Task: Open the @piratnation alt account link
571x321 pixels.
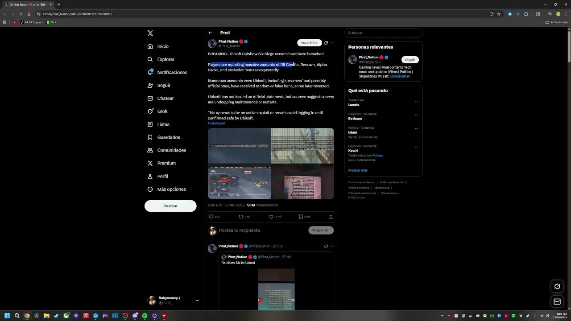Action: tap(400, 76)
